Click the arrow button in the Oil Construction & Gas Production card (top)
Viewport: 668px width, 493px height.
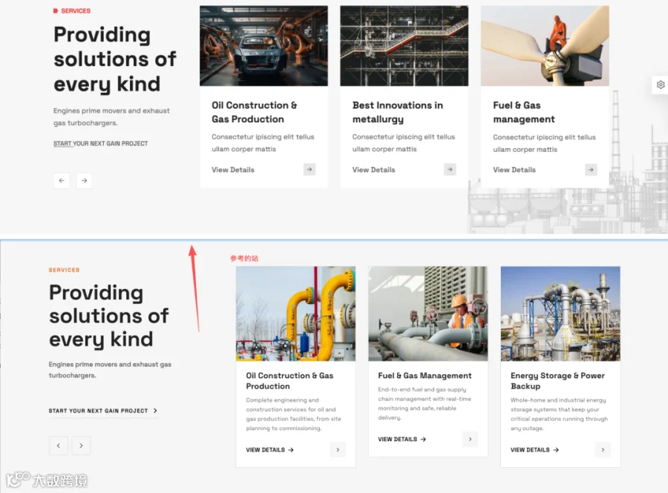(x=310, y=169)
